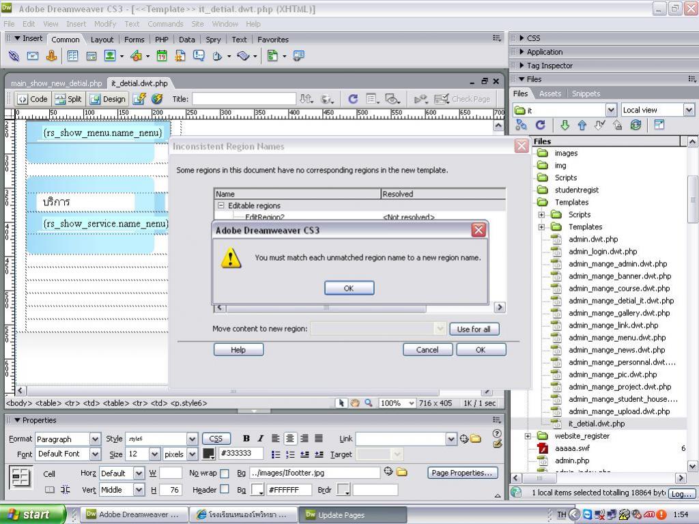The image size is (699, 524).
Task: Toggle Bold formatting in Properties
Action: coord(246,439)
